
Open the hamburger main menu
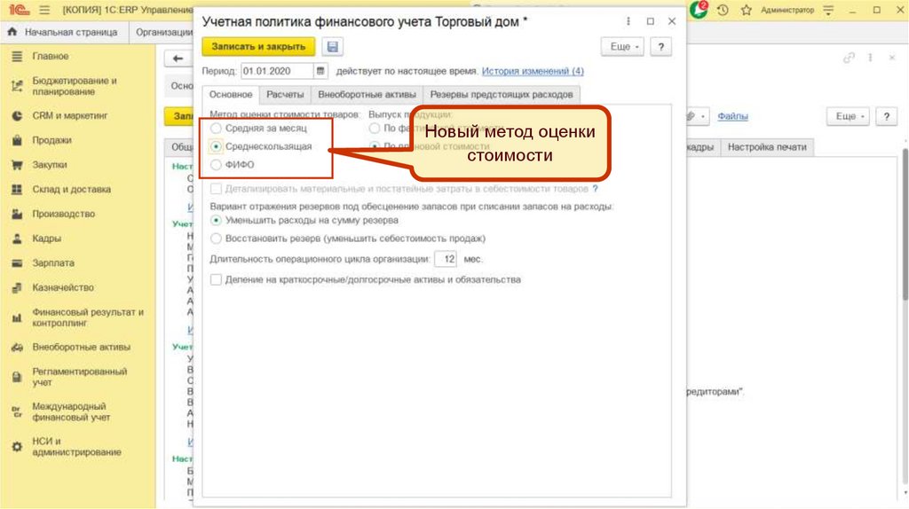tap(44, 10)
